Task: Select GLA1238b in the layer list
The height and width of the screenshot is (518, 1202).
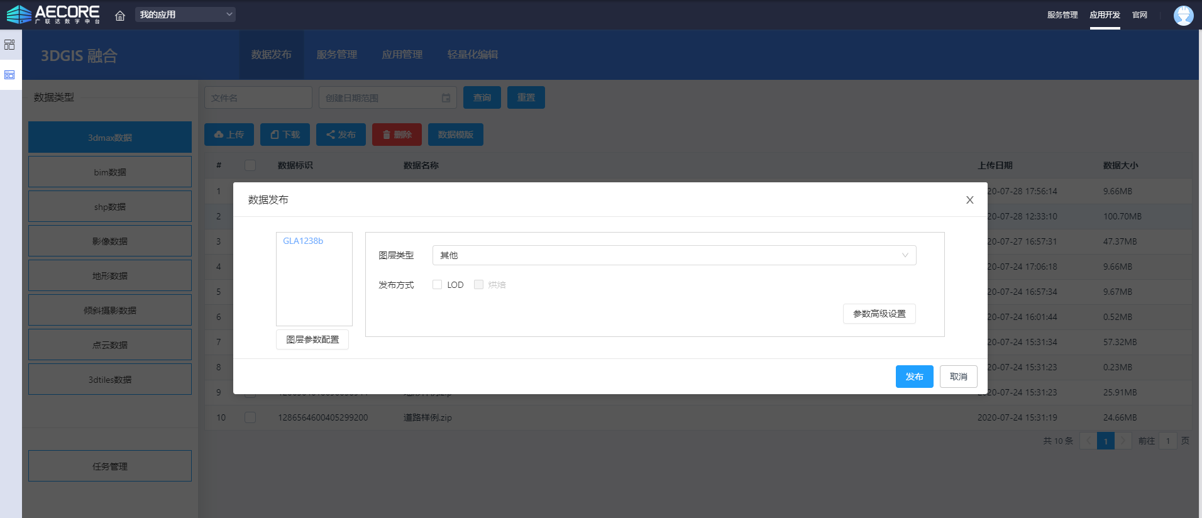Action: pos(303,241)
